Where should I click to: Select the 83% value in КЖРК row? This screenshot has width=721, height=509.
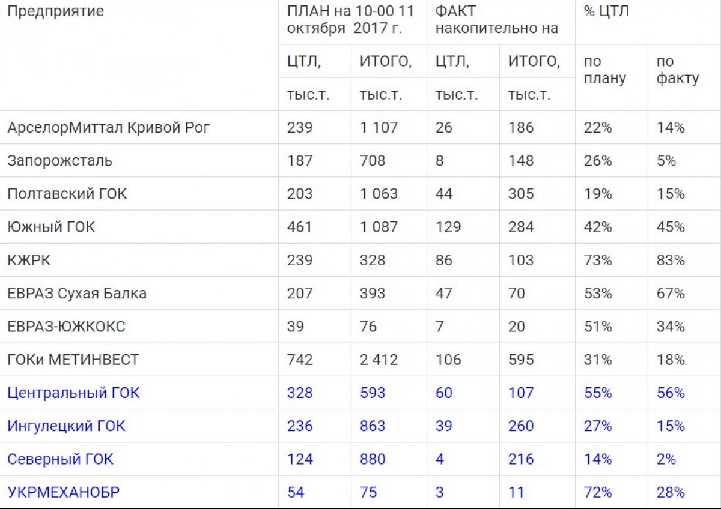point(671,260)
